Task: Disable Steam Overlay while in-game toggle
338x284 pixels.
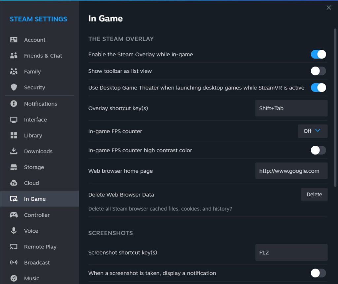Action: (x=318, y=54)
